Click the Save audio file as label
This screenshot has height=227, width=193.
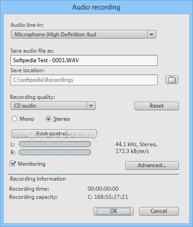pos(32,51)
